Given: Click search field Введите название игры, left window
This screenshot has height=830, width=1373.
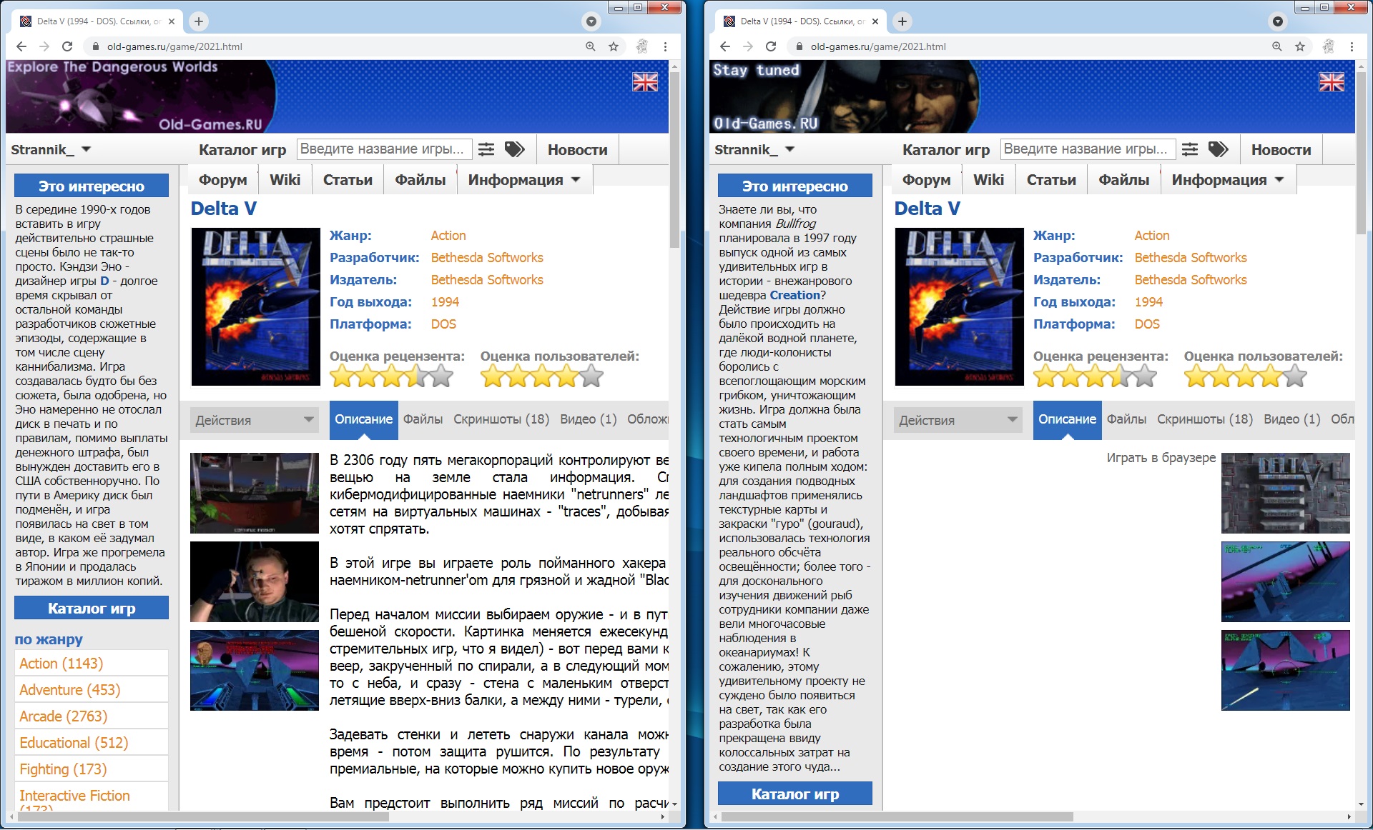Looking at the screenshot, I should [x=383, y=149].
